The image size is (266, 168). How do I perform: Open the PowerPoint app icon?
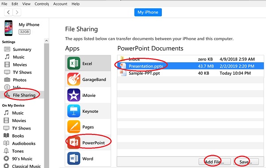click(74, 143)
